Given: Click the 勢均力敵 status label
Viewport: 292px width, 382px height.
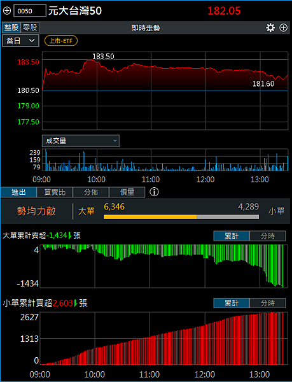Looking at the screenshot, I should tap(36, 211).
